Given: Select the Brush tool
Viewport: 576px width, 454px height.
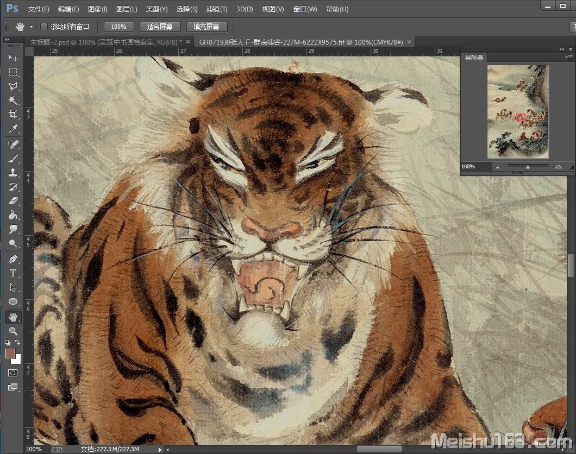Looking at the screenshot, I should pyautogui.click(x=13, y=159).
